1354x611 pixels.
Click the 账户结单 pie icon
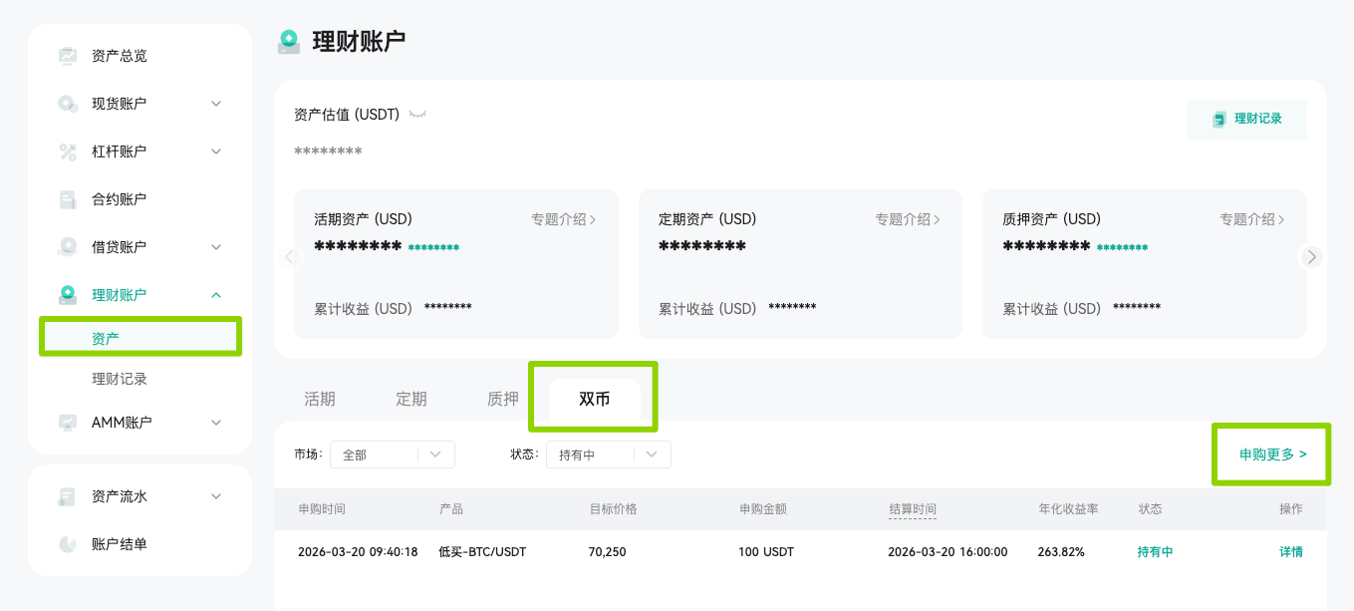pyautogui.click(x=68, y=544)
